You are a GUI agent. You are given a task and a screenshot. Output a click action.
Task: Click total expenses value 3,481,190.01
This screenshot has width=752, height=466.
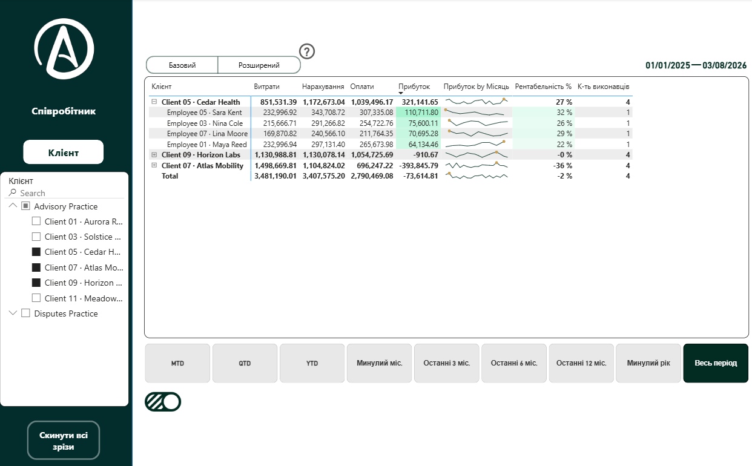tap(275, 176)
